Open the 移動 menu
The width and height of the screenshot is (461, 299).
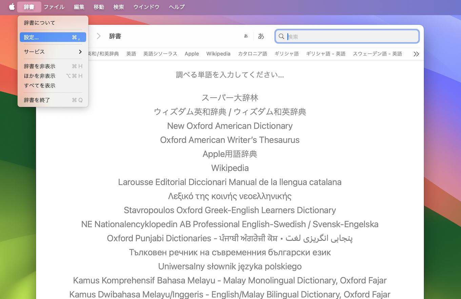pyautogui.click(x=99, y=7)
